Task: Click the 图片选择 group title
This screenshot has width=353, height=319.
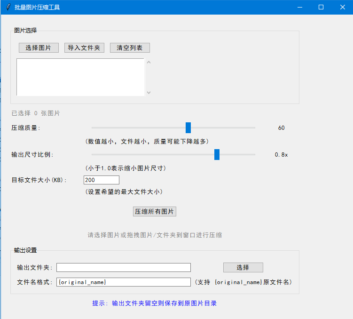Action: 25,31
